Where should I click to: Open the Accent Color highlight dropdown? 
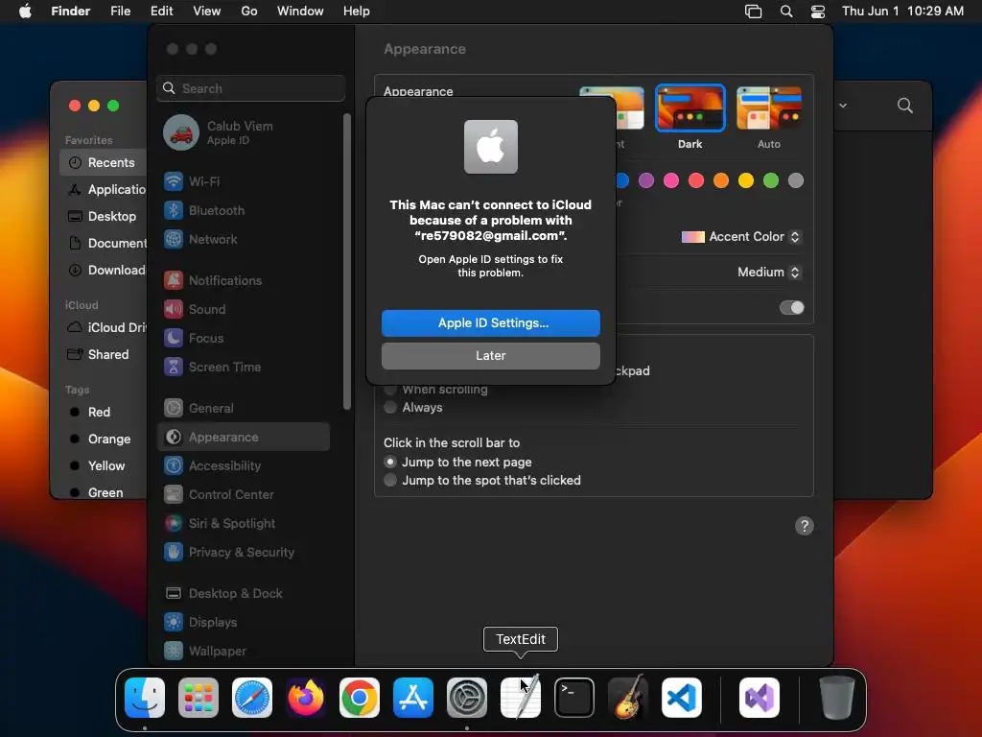741,237
